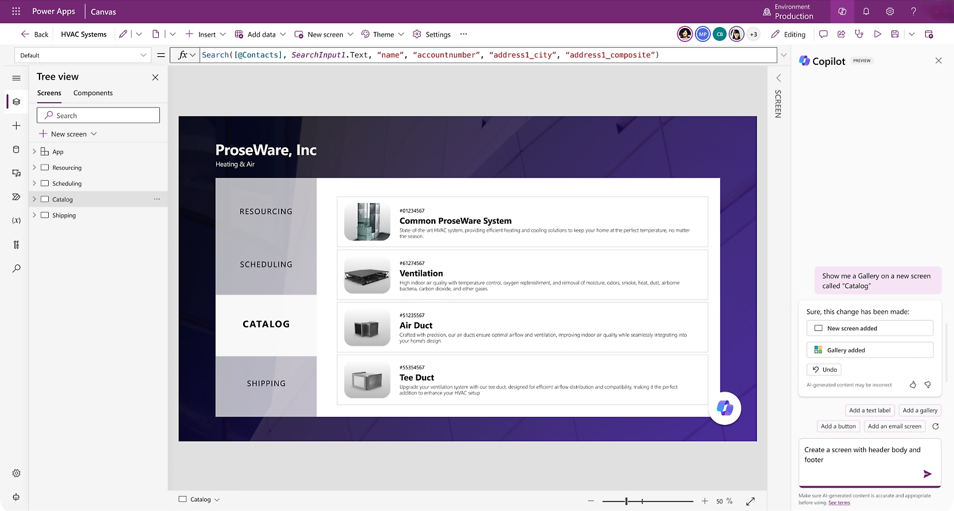Open notifications bell
Viewport: 954px width, 511px height.
(x=866, y=11)
